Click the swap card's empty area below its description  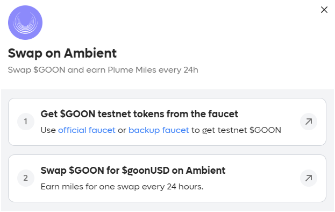(167, 197)
